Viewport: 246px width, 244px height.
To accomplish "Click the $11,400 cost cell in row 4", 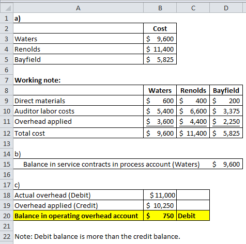I will click(x=160, y=49).
